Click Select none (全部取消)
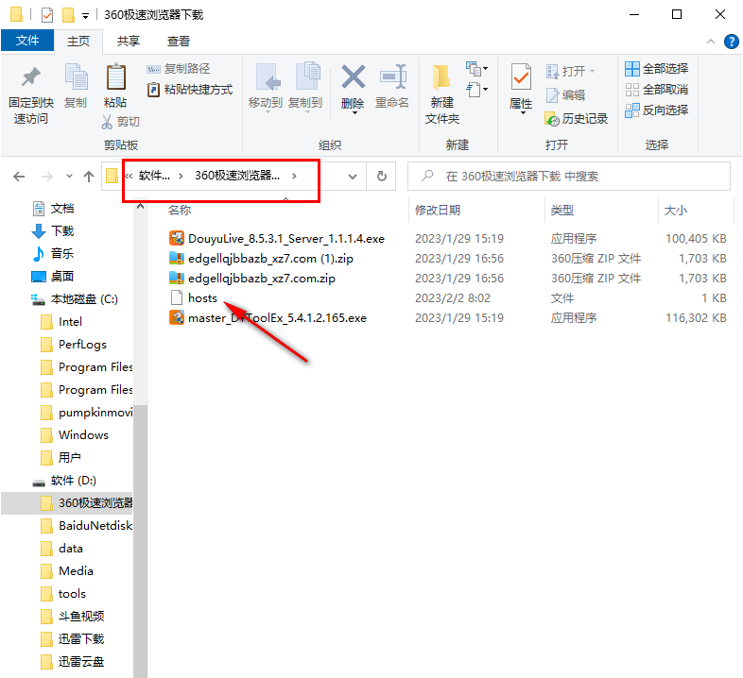This screenshot has width=743, height=678. tap(657, 90)
